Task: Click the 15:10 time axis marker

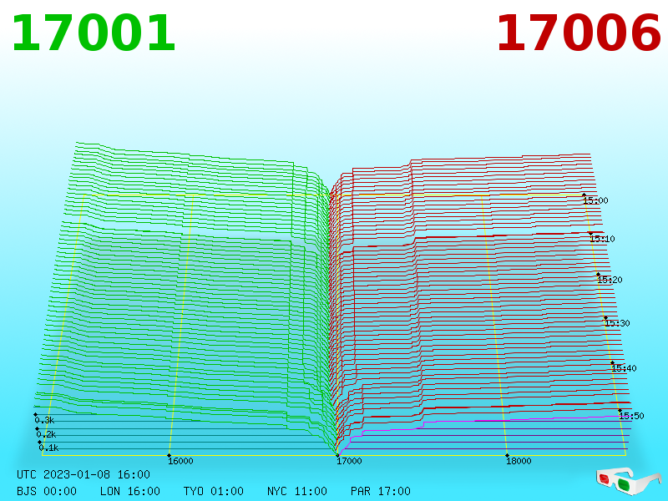Action: pyautogui.click(x=602, y=239)
